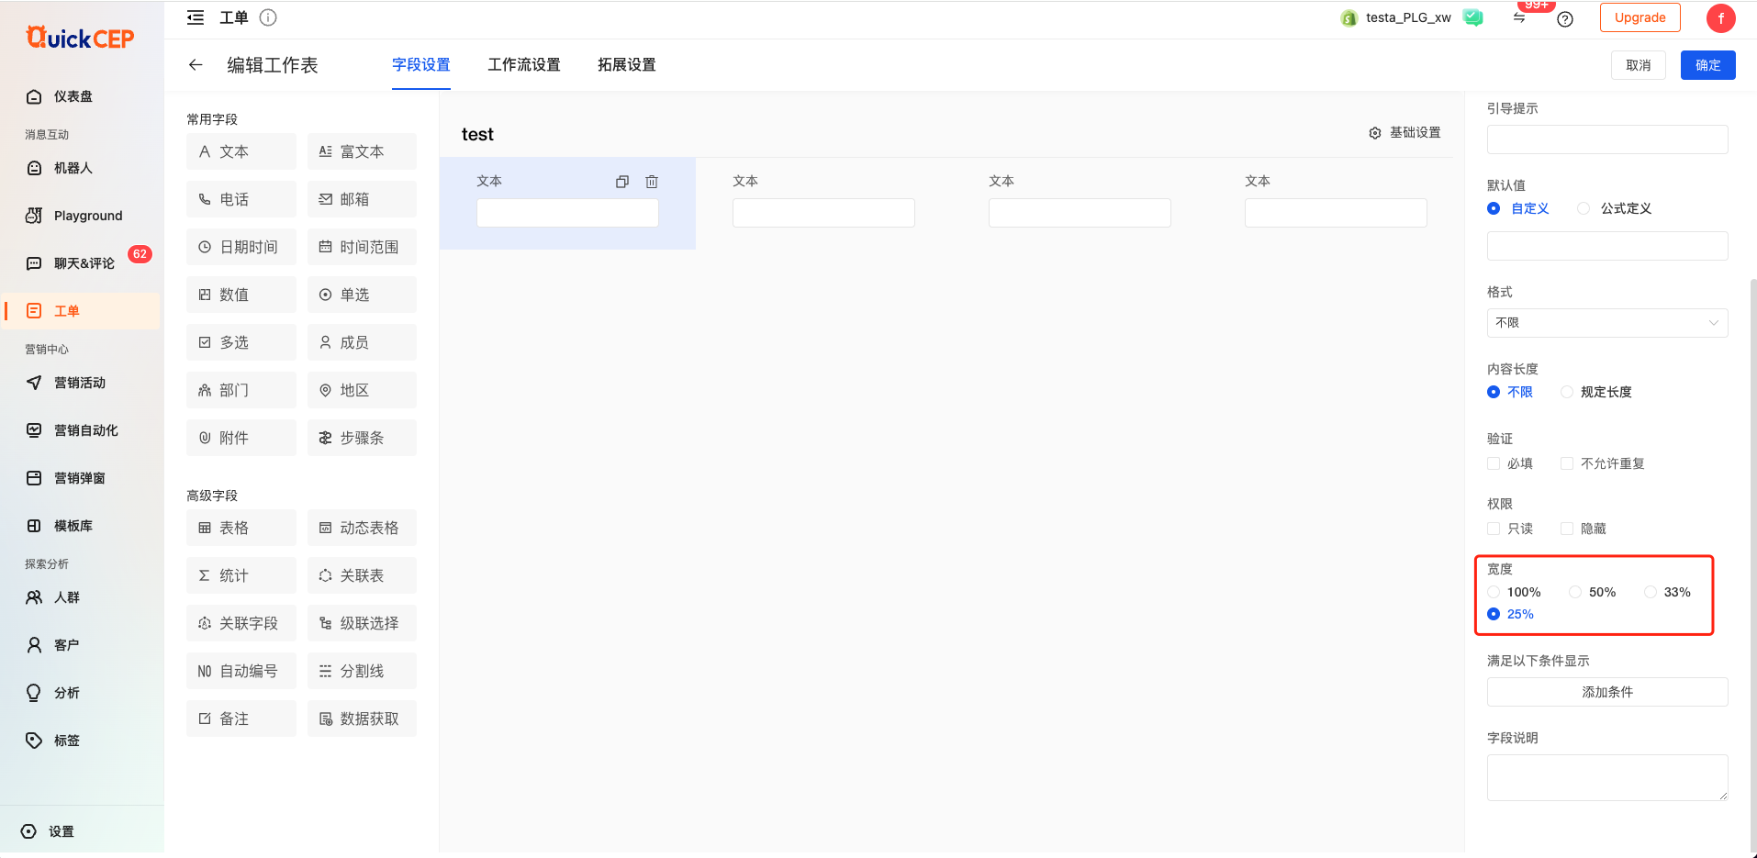This screenshot has height=858, width=1757.
Task: Click the Upgrade button
Action: click(x=1640, y=17)
